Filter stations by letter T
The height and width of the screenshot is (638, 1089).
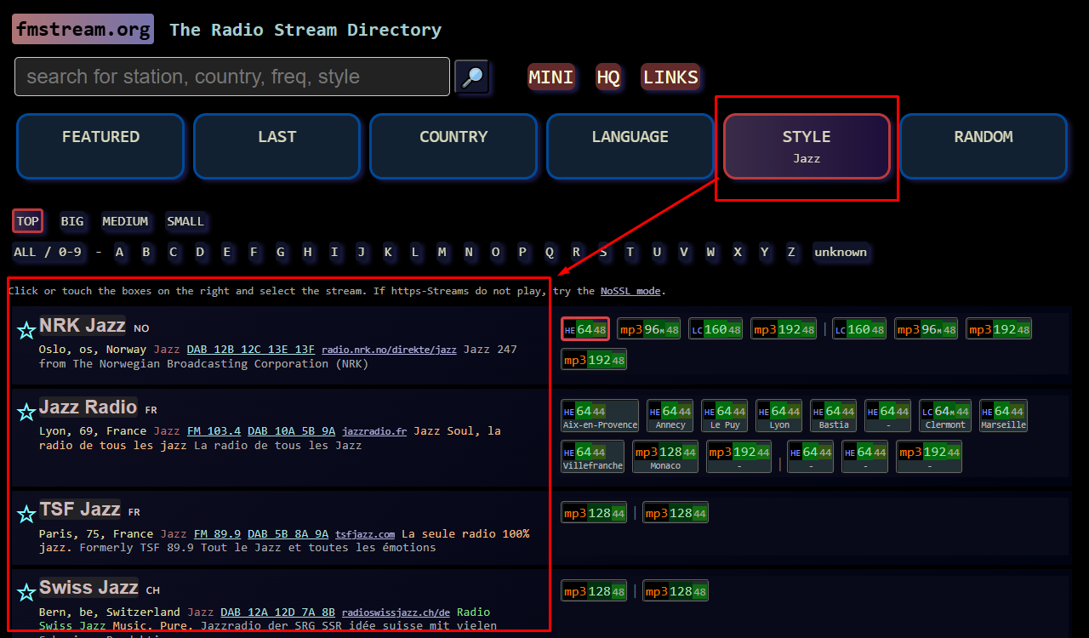630,252
